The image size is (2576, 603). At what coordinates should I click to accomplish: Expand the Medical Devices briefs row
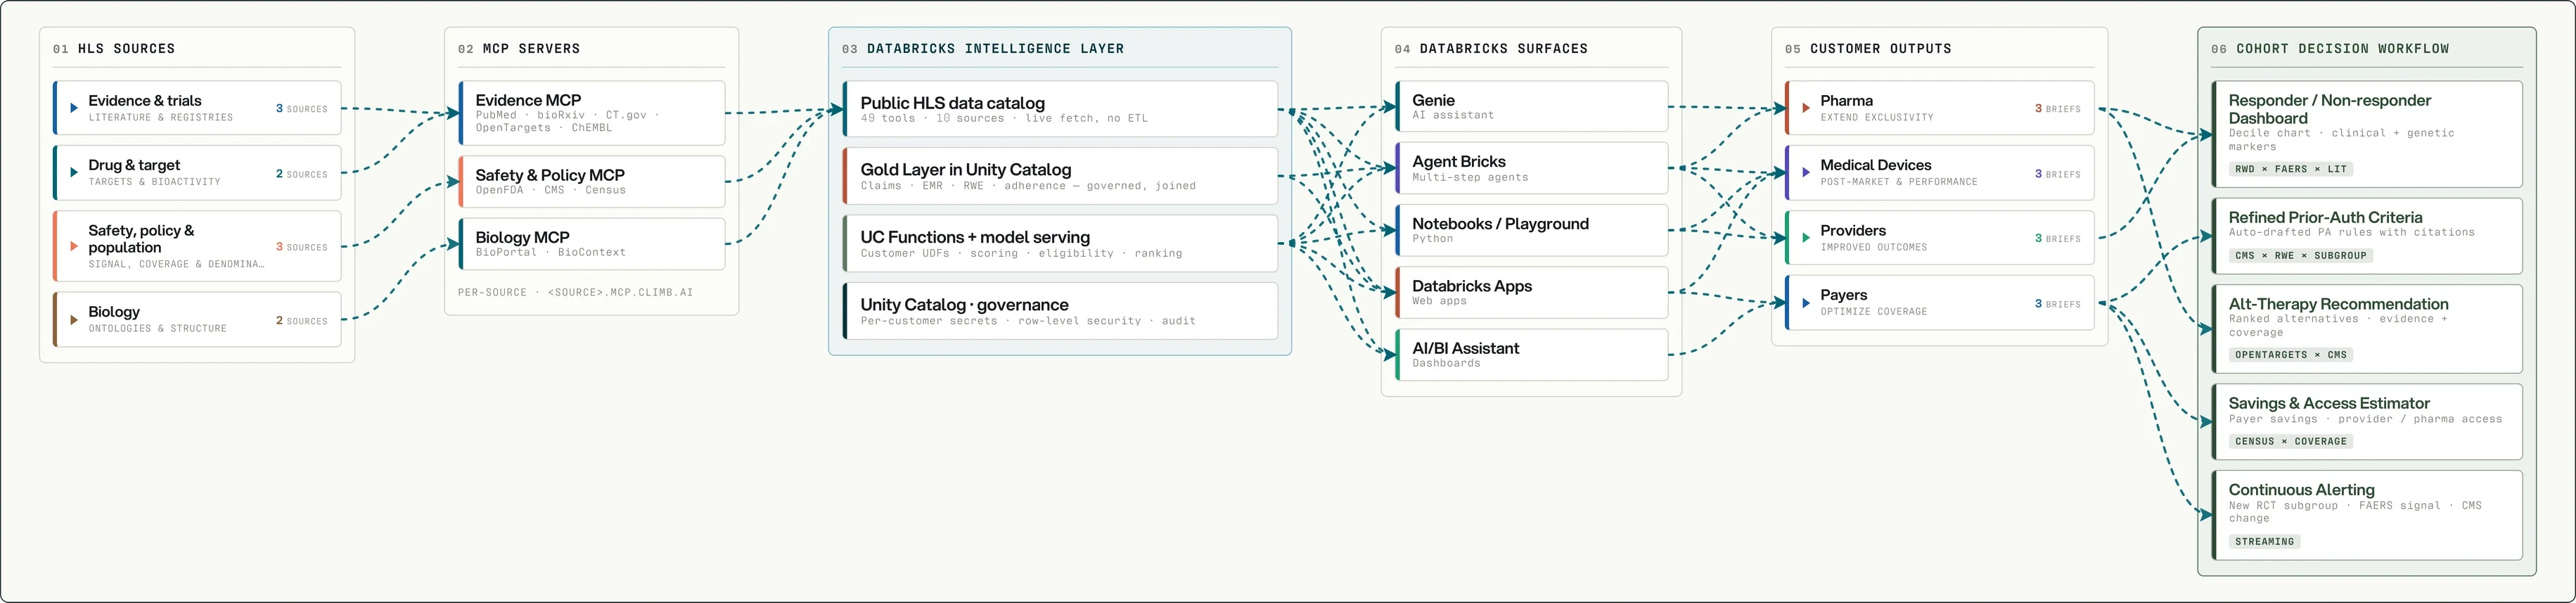click(x=1940, y=173)
